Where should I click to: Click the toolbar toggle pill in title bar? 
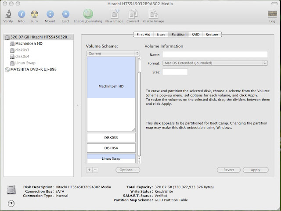click(274, 4)
